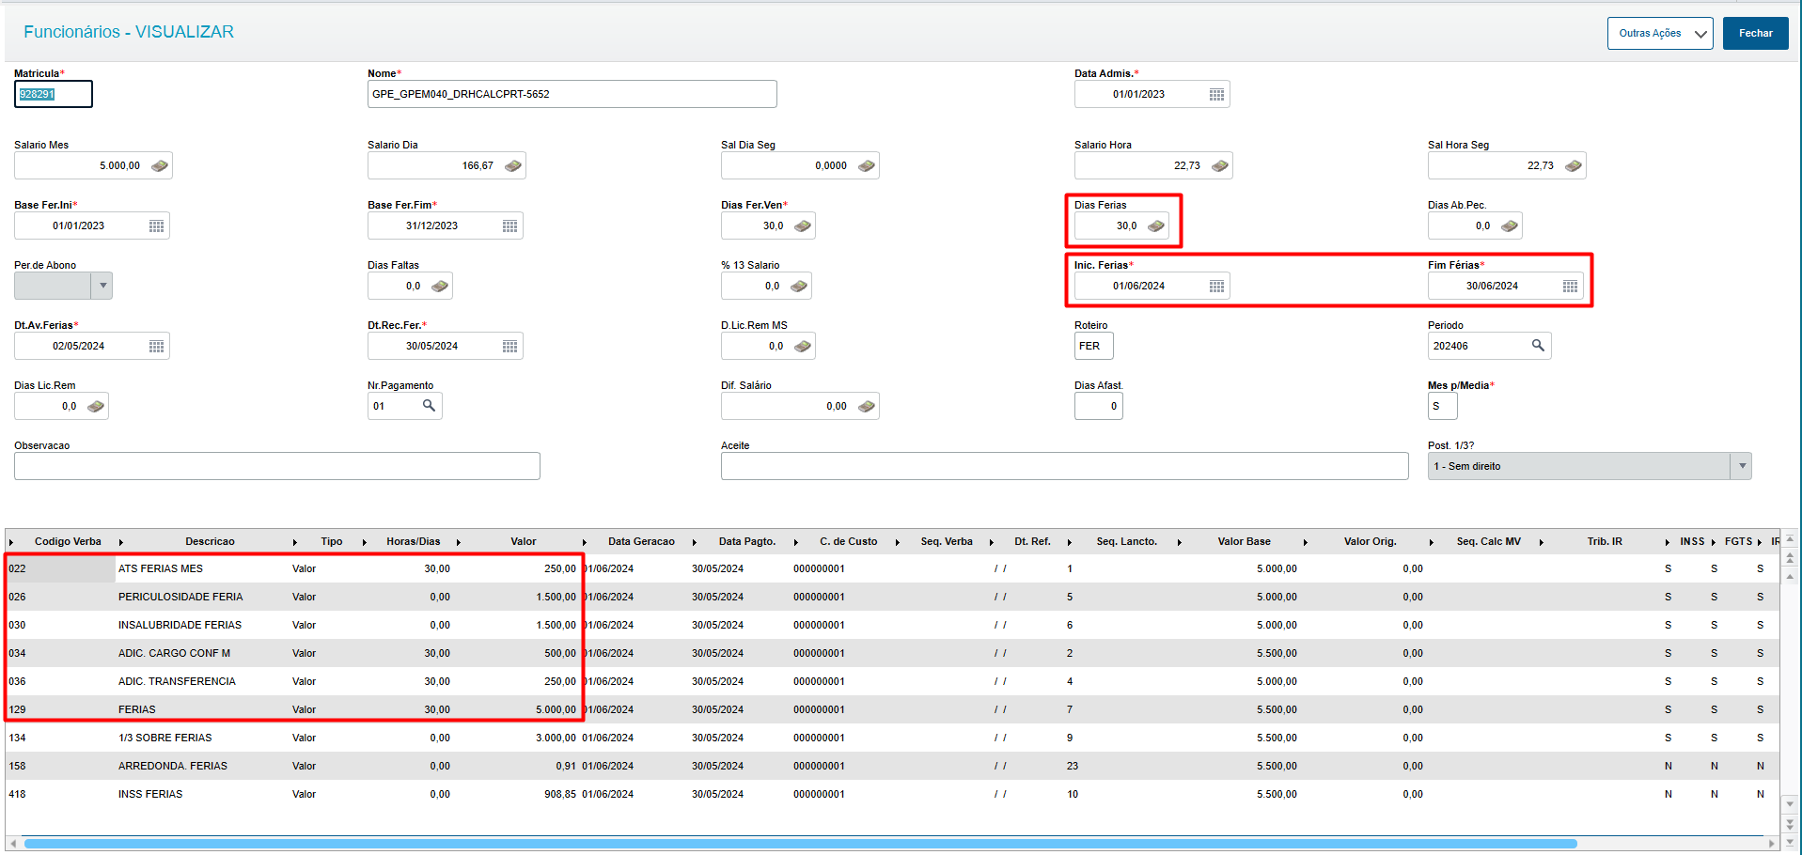Click the horizontal scrollbar of the grid
The width and height of the screenshot is (1802, 855).
pos(800,844)
